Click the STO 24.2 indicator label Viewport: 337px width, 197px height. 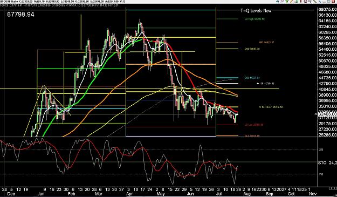point(327,163)
